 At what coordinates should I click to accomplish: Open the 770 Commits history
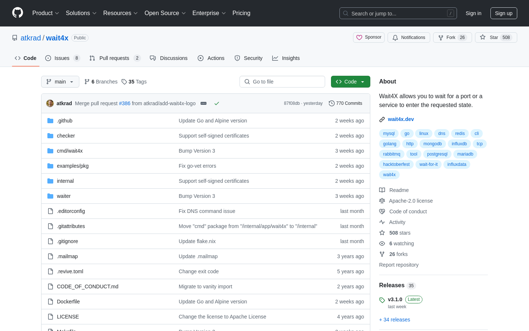click(345, 103)
